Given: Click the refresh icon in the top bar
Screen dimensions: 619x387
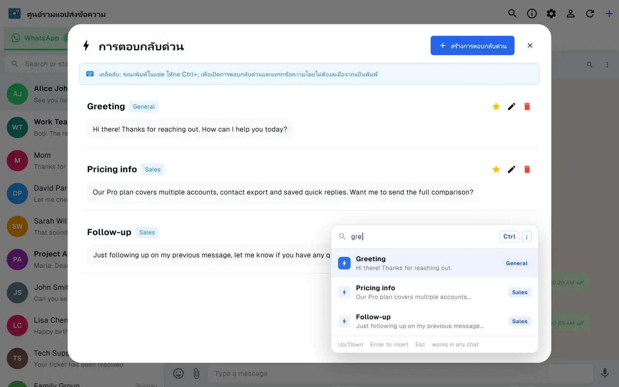Looking at the screenshot, I should pyautogui.click(x=590, y=14).
